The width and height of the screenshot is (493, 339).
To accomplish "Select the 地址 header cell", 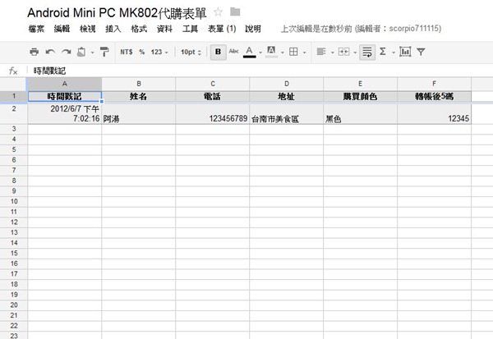I will [x=287, y=97].
